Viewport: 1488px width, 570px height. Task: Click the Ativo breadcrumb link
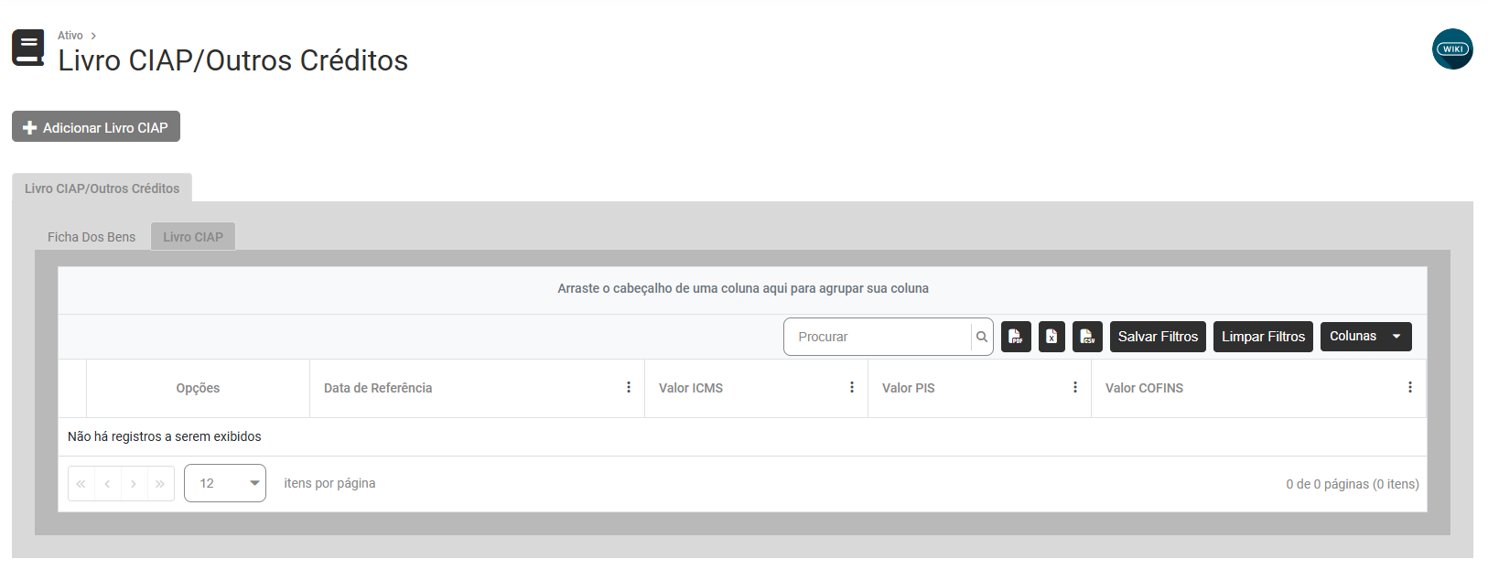pos(70,36)
